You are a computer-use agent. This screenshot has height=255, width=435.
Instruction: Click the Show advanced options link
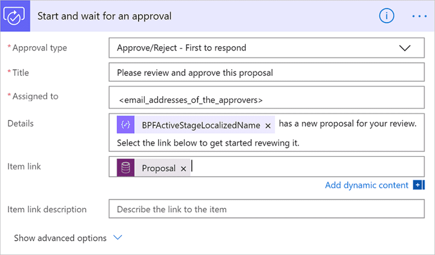click(60, 238)
